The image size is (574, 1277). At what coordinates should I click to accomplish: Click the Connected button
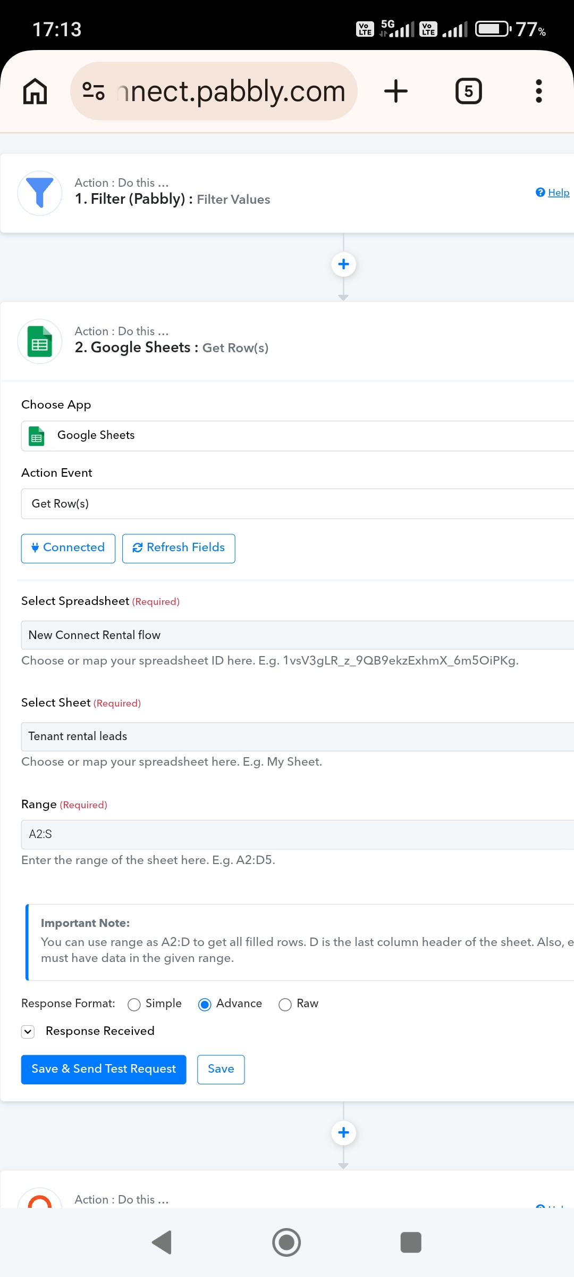click(x=68, y=548)
